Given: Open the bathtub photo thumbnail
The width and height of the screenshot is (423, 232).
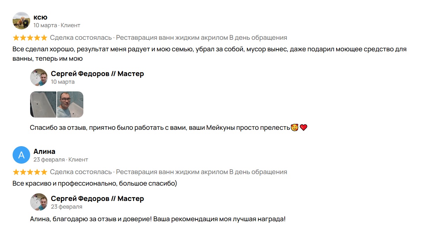Looking at the screenshot, I should coord(43,104).
